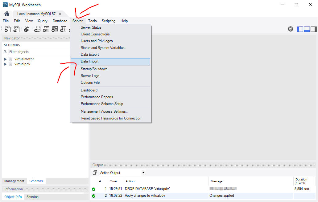This screenshot has width=318, height=202.
Task: Open the Action Output dropdown
Action: pos(143,173)
